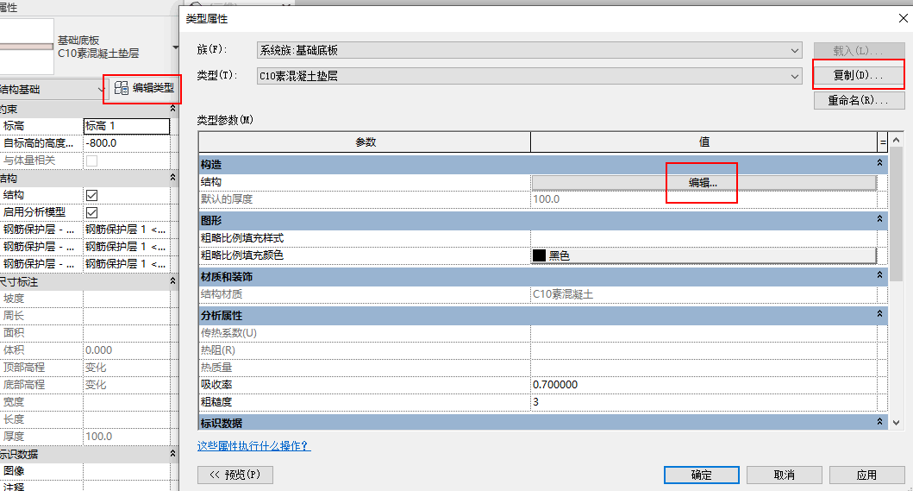Click the 体积 value 0.000 in Properties
This screenshot has width=913, height=491.
127,350
